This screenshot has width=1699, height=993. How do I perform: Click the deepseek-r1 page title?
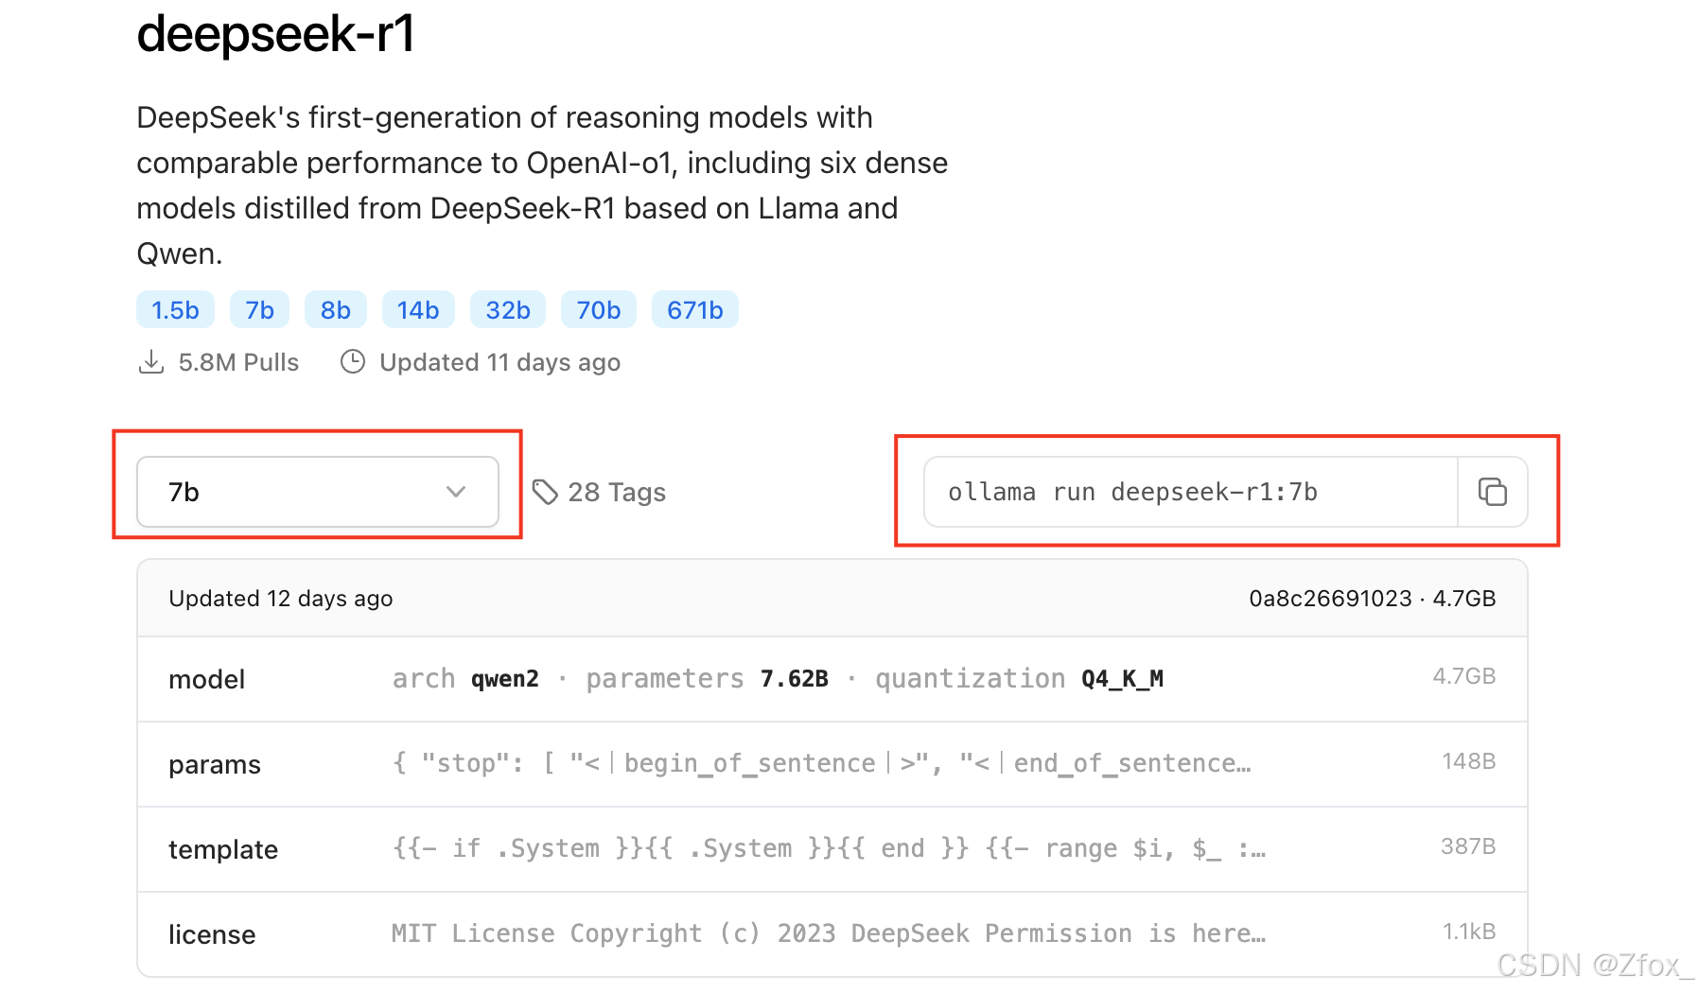point(275,34)
